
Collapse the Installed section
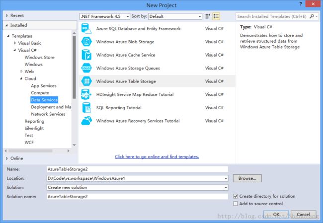coord(6,25)
